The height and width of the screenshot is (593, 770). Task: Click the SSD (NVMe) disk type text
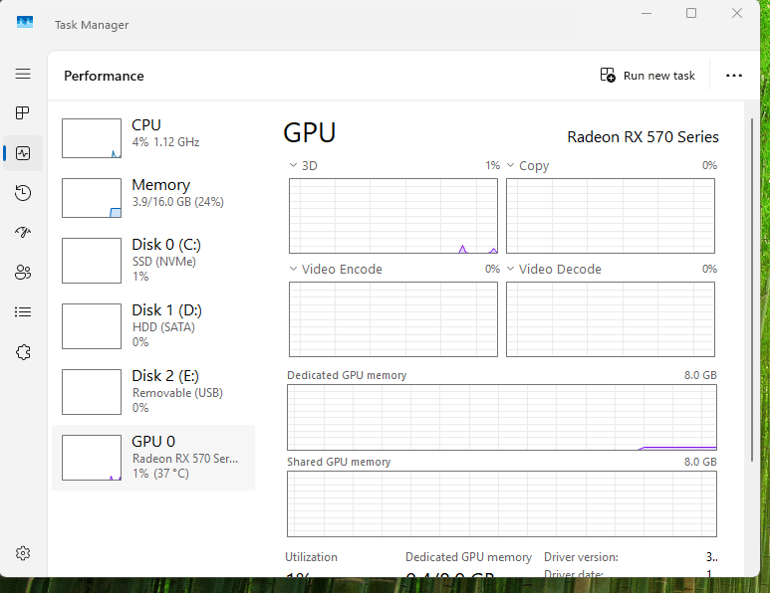pos(164,262)
